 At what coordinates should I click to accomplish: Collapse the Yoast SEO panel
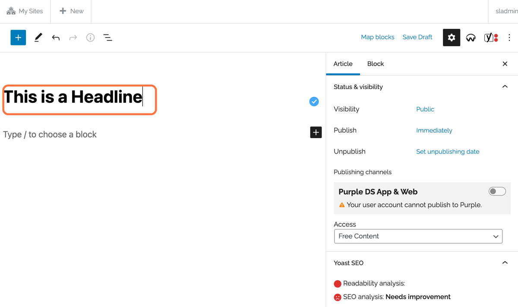505,263
